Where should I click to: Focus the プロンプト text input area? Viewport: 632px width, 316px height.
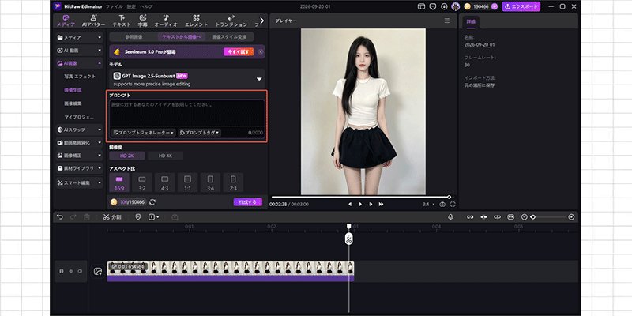click(187, 114)
